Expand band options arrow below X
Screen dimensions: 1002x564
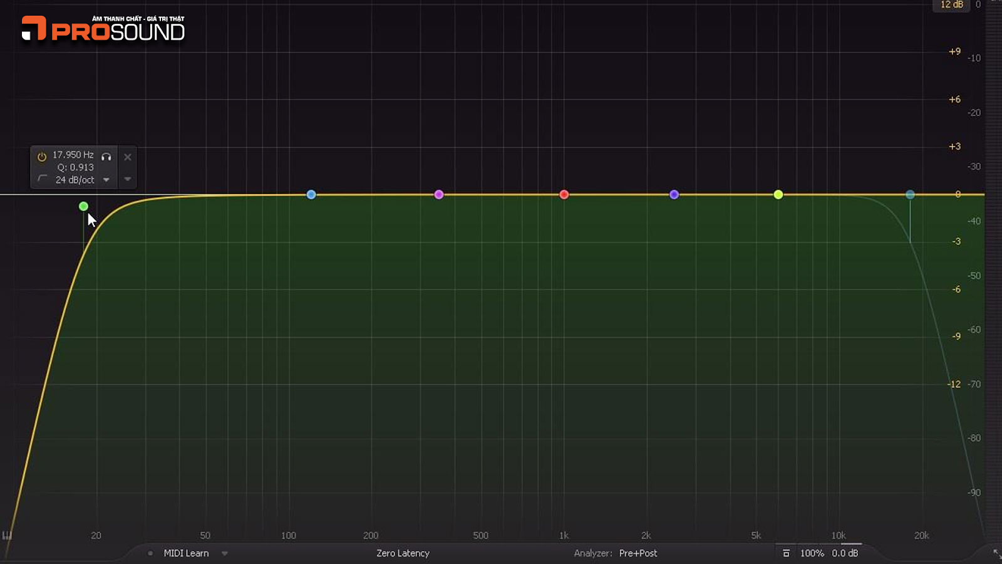pyautogui.click(x=128, y=179)
